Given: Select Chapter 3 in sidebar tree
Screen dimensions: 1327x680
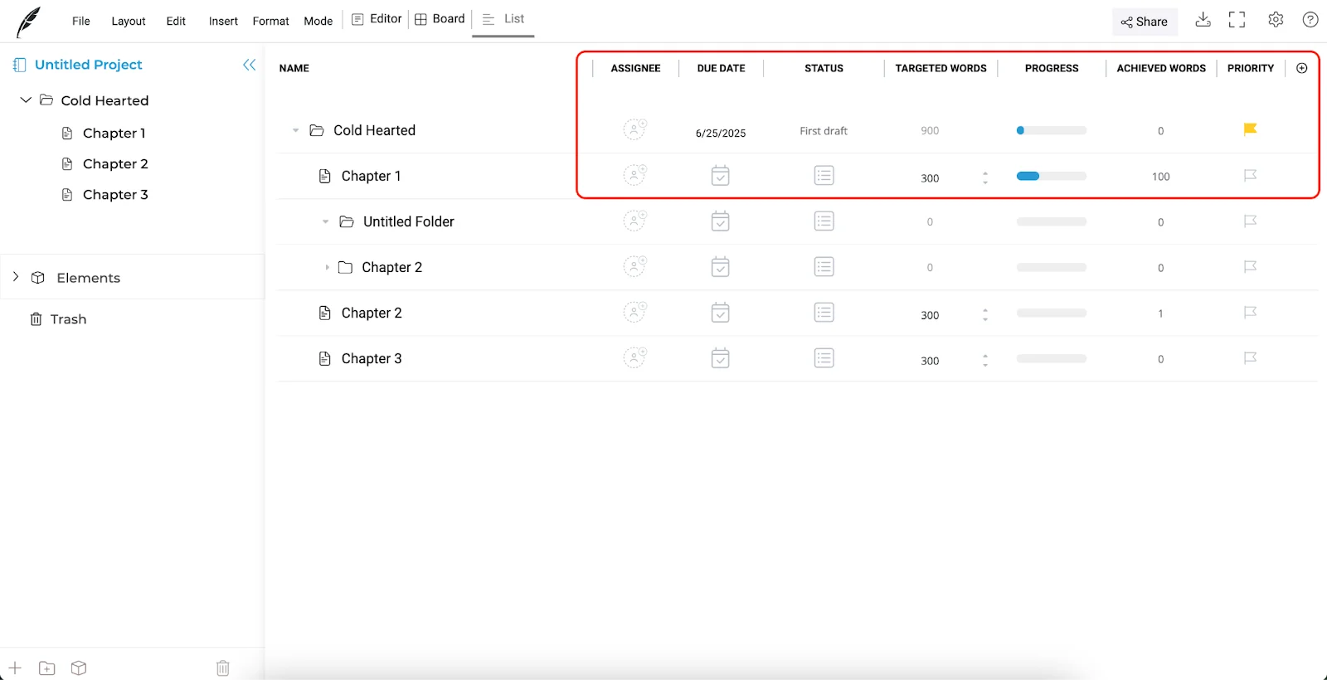Looking at the screenshot, I should [115, 195].
